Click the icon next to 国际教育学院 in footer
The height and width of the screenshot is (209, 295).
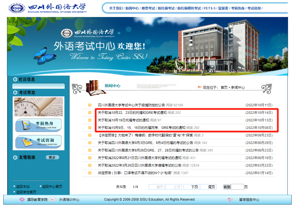[x=22, y=200]
